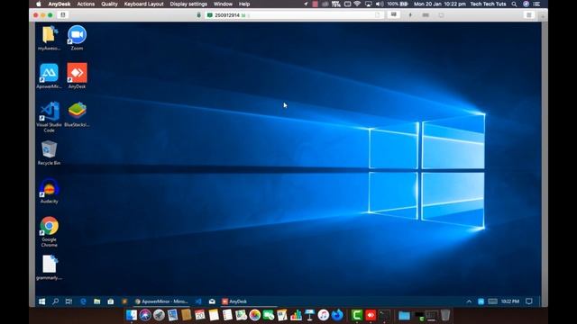This screenshot has height=324, width=577.
Task: Open Task View in the Windows taskbar
Action: click(x=69, y=301)
